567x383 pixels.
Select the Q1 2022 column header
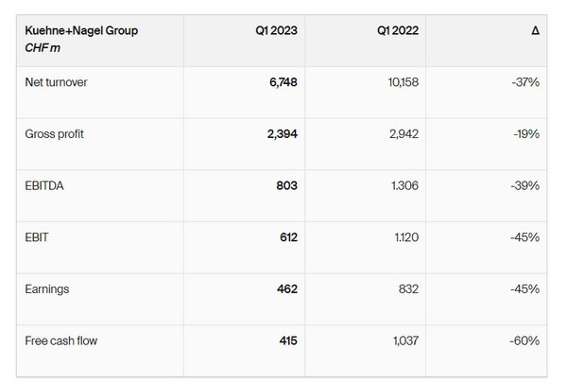pos(397,31)
